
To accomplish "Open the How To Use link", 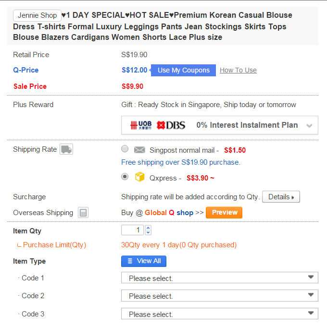I will pyautogui.click(x=238, y=70).
